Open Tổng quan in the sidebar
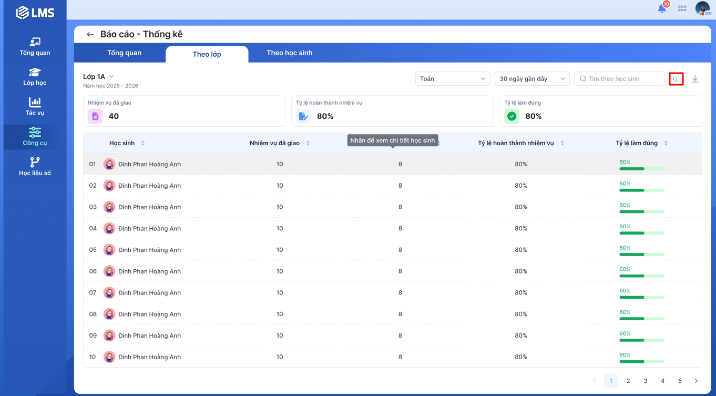716x396 pixels. coord(35,46)
